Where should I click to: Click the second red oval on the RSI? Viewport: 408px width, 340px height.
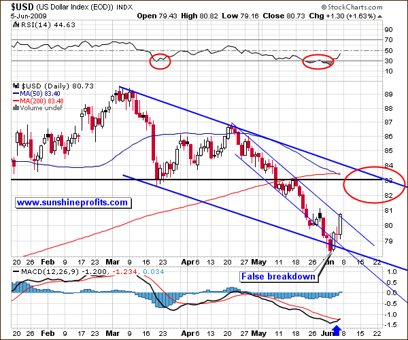point(320,62)
